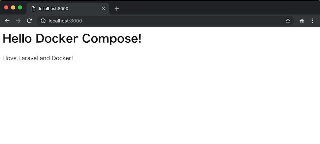Focus the address bar URL text
The image size is (320, 144).
(x=65, y=21)
